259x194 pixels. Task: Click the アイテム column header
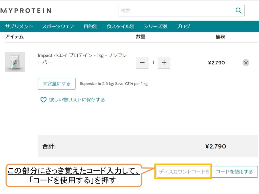(x=14, y=37)
